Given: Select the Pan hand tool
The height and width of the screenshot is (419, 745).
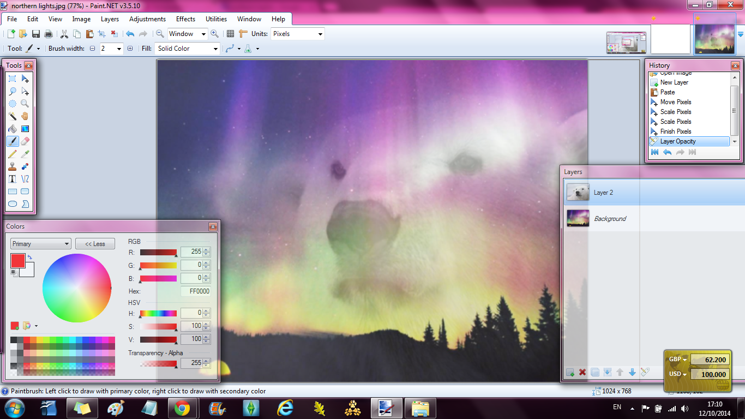Looking at the screenshot, I should (25, 116).
